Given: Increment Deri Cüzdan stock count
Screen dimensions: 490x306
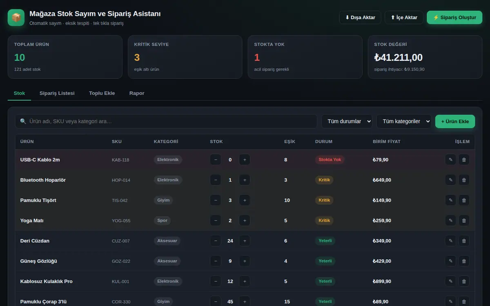Looking at the screenshot, I should 245,241.
